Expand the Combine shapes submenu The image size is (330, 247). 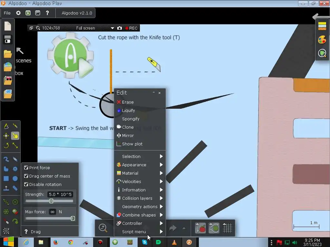tap(140, 215)
